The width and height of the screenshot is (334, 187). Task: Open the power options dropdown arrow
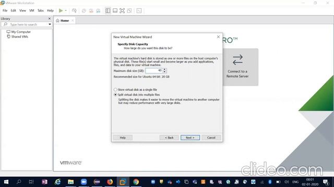pyautogui.click(x=66, y=10)
